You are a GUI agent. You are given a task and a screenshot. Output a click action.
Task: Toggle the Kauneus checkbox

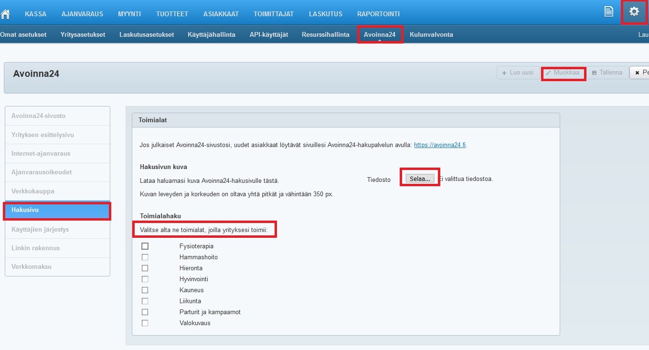(x=145, y=290)
